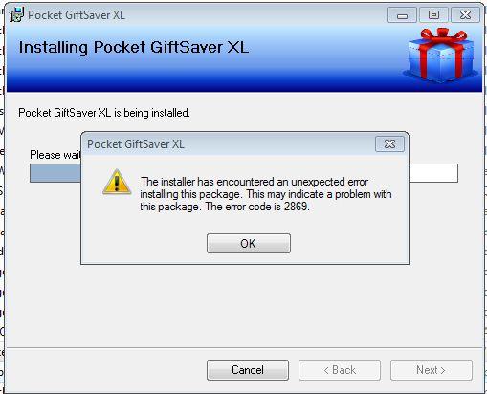The width and height of the screenshot is (487, 394).
Task: Click the installer icon in title bar
Action: click(x=16, y=14)
